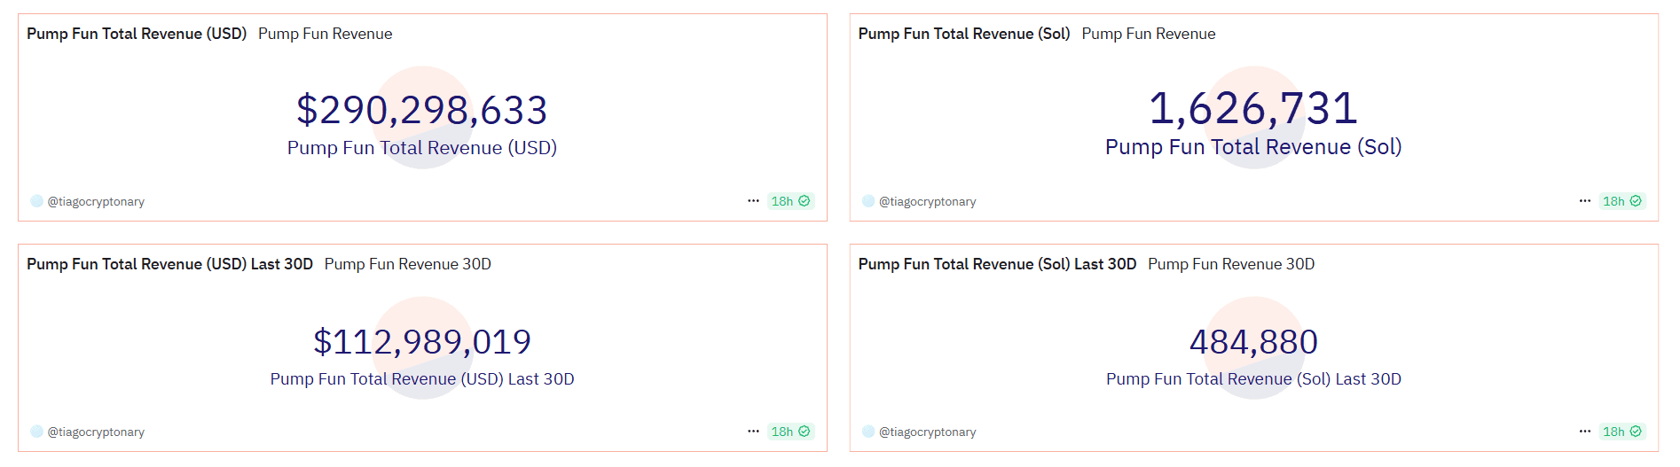Click the $290,298,633 counter value
The height and width of the screenshot is (467, 1680).
click(x=422, y=110)
